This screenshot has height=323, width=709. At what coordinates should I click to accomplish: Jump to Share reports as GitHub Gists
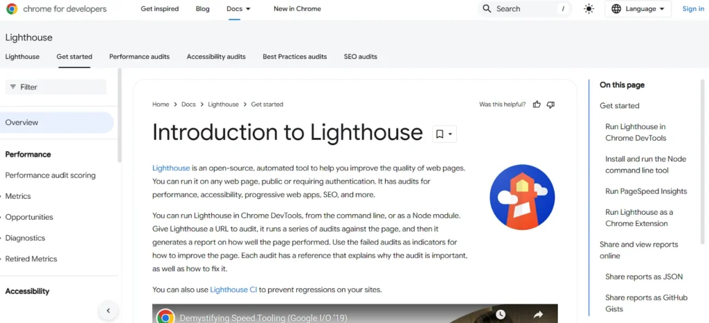pyautogui.click(x=646, y=304)
